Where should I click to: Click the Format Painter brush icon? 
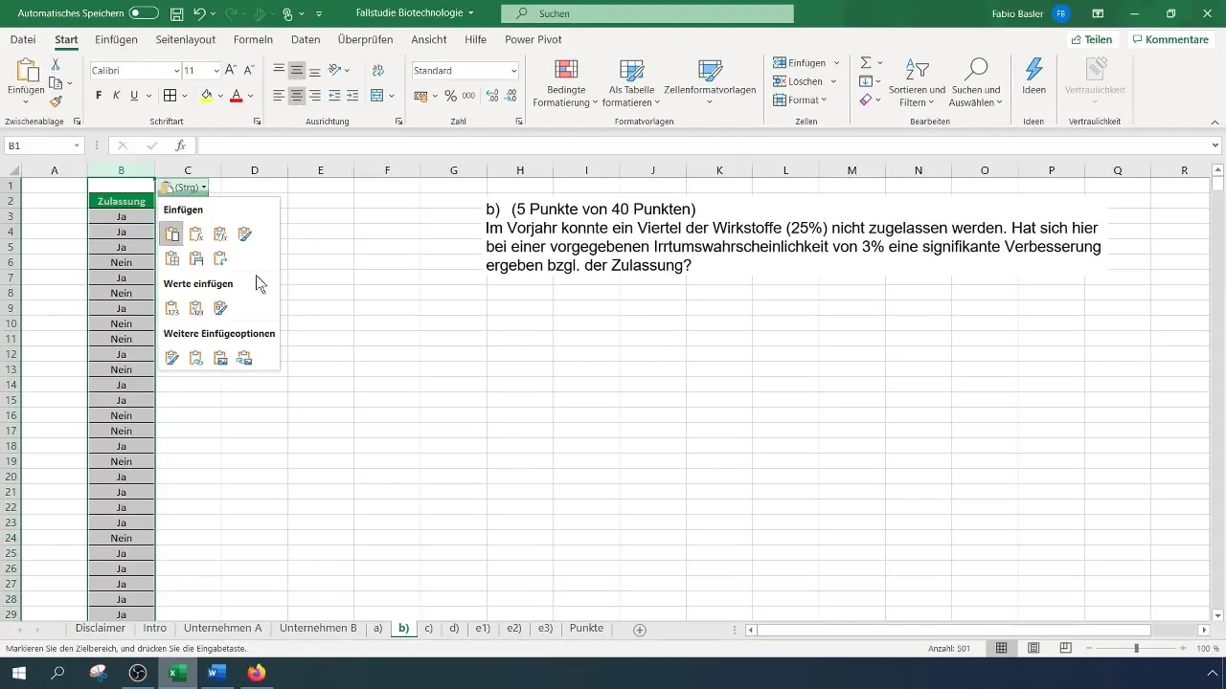(56, 101)
